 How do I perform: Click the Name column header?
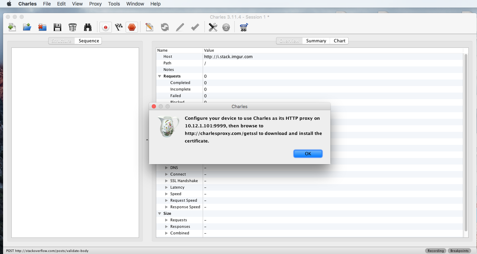(179, 50)
